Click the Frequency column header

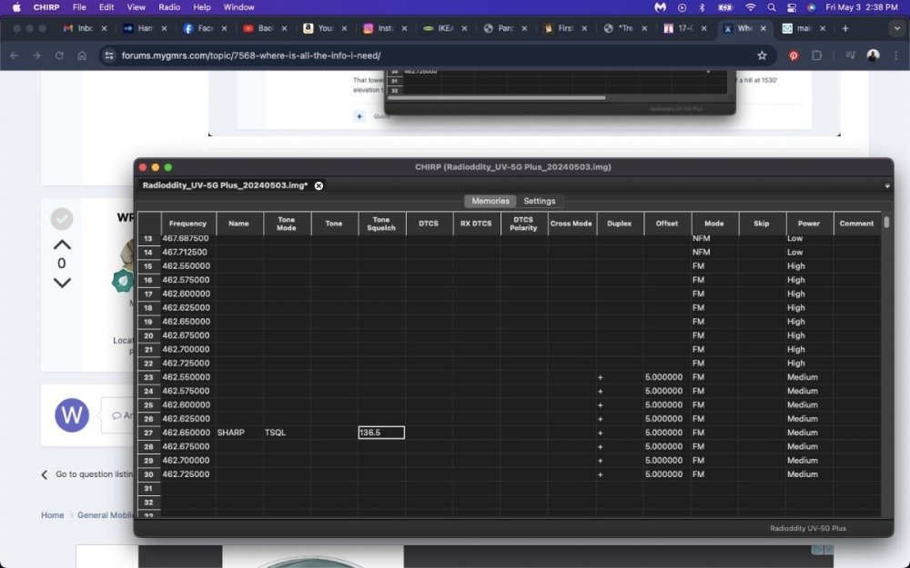(x=187, y=224)
